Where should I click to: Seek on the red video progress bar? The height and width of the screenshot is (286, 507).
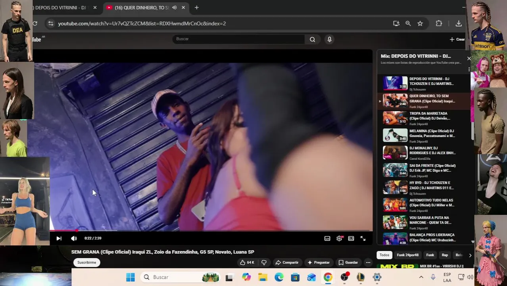[211, 230]
